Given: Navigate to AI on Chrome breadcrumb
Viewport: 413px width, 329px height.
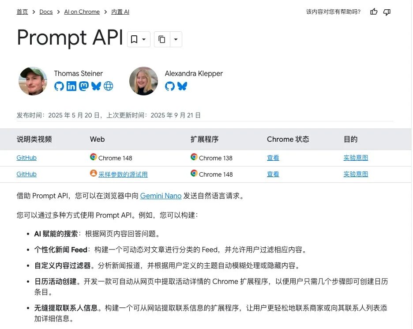Looking at the screenshot, I should point(82,12).
